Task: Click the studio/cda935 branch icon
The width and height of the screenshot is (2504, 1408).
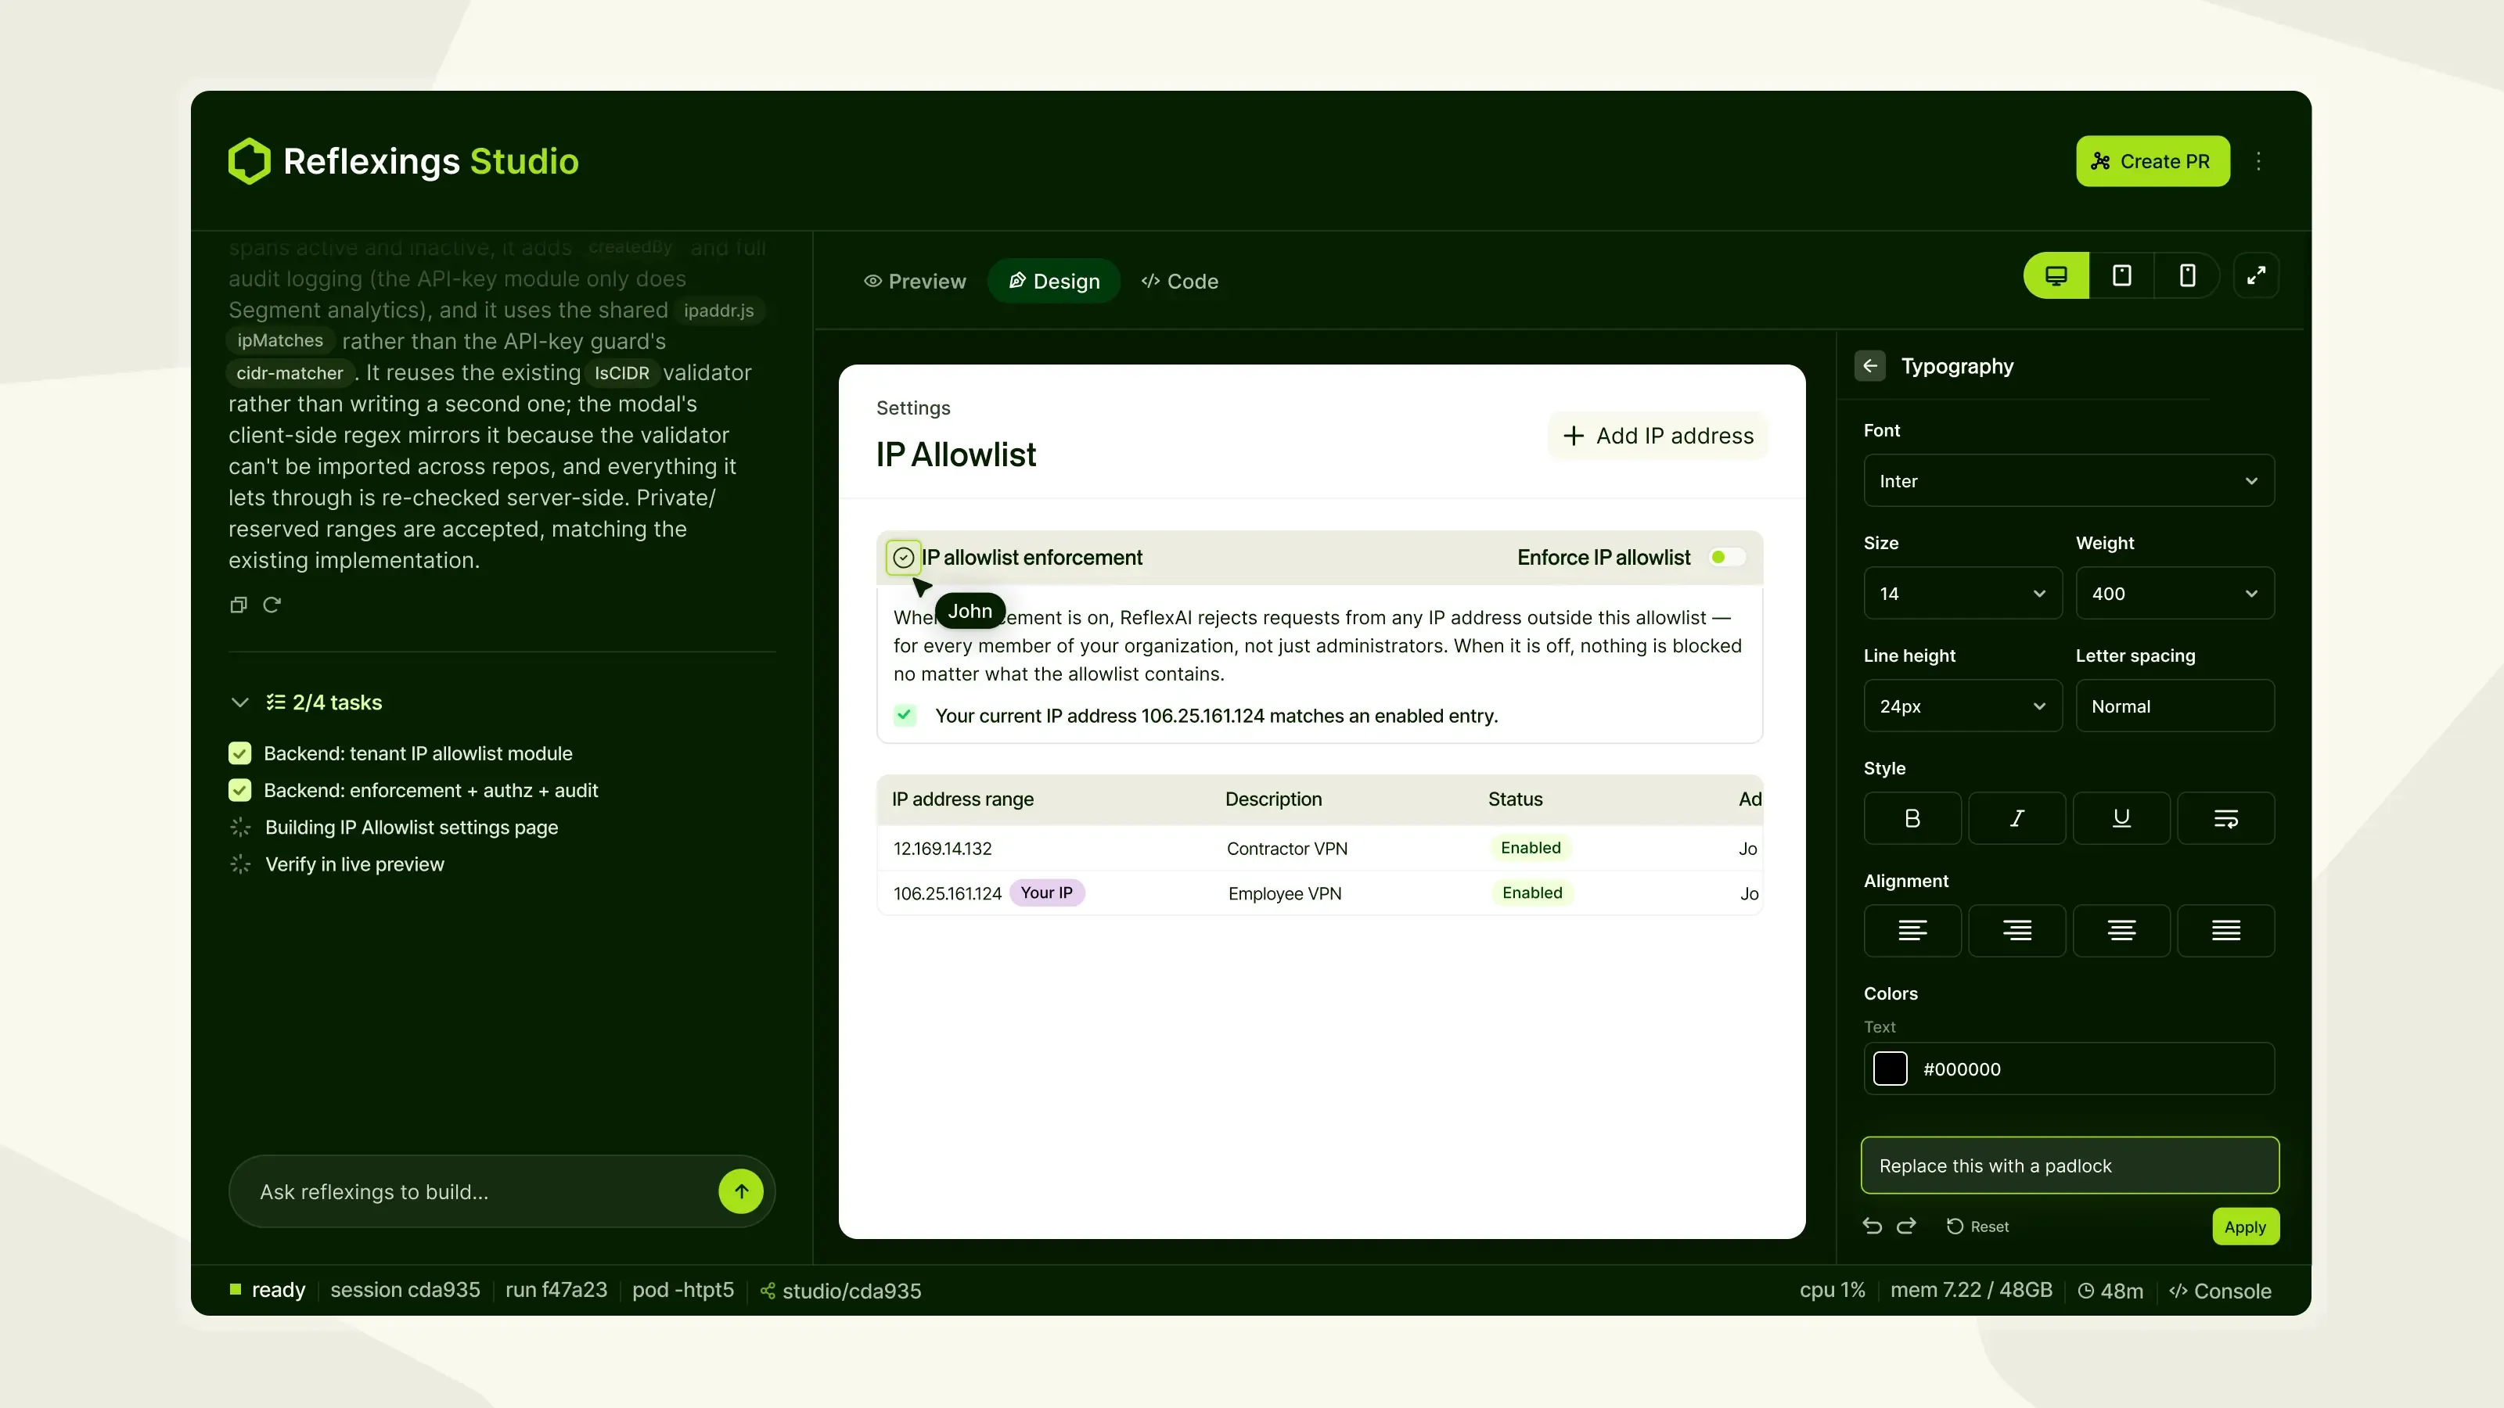Action: coord(768,1291)
